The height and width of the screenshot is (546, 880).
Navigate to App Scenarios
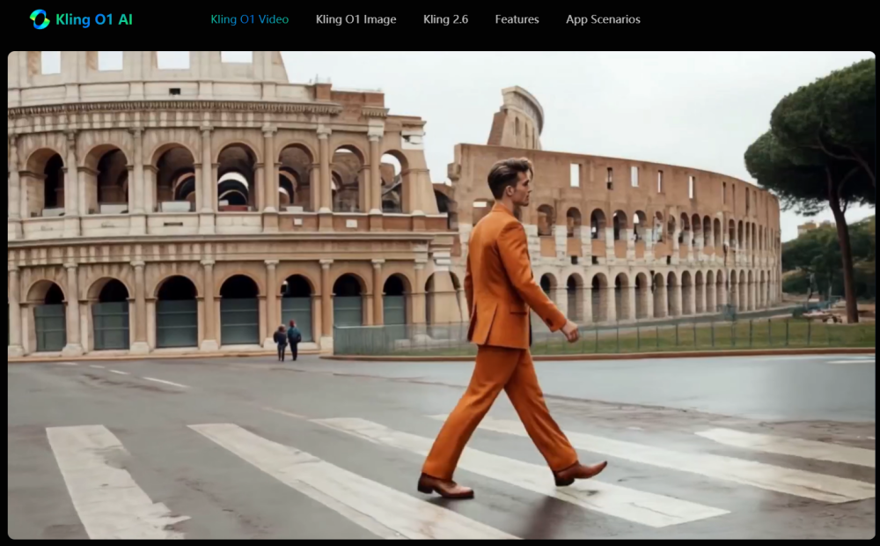(x=603, y=19)
